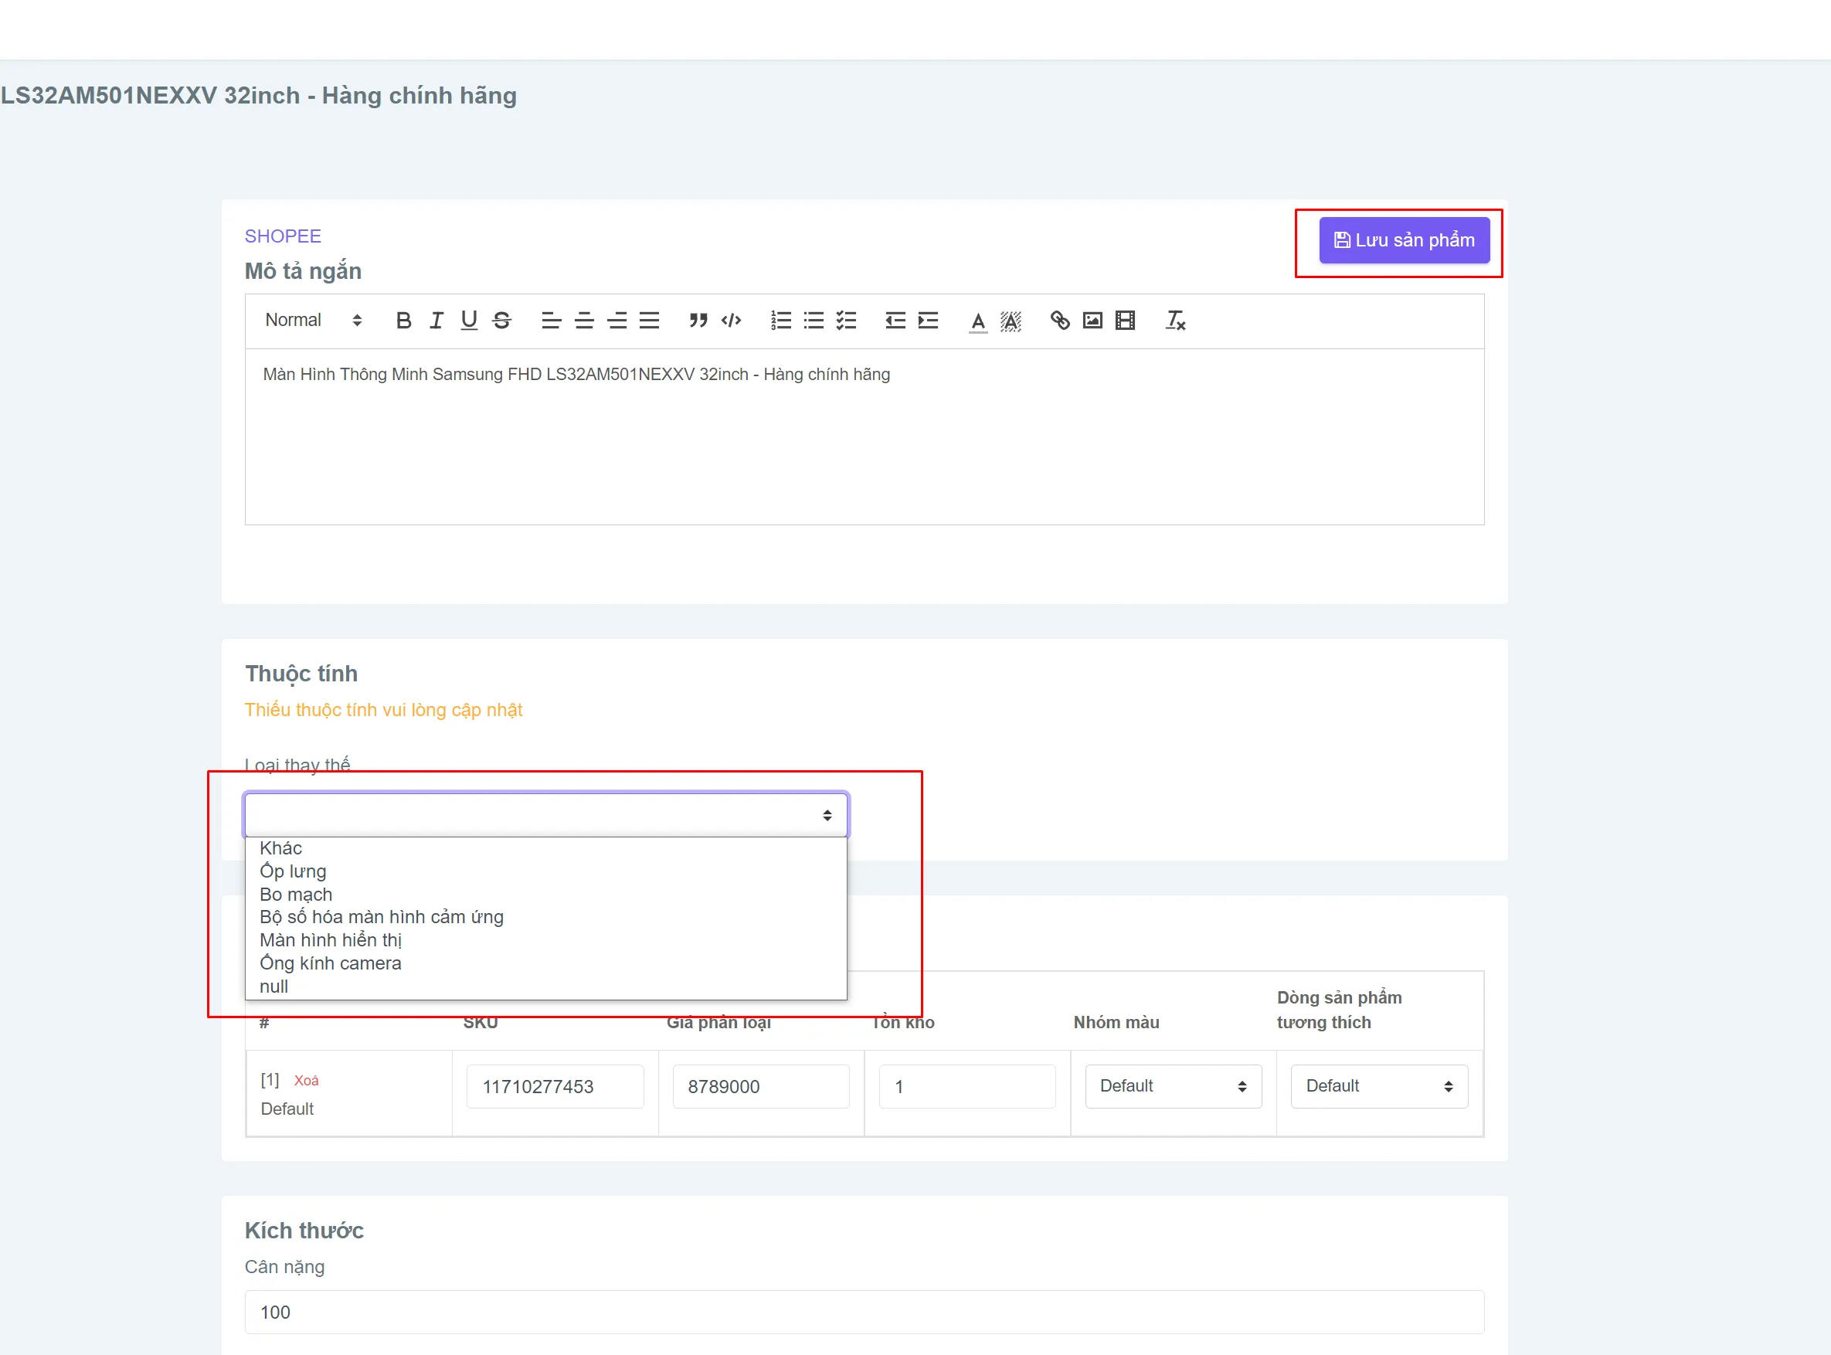
Task: Pick 'Ống kính camera' option
Action: 331,963
